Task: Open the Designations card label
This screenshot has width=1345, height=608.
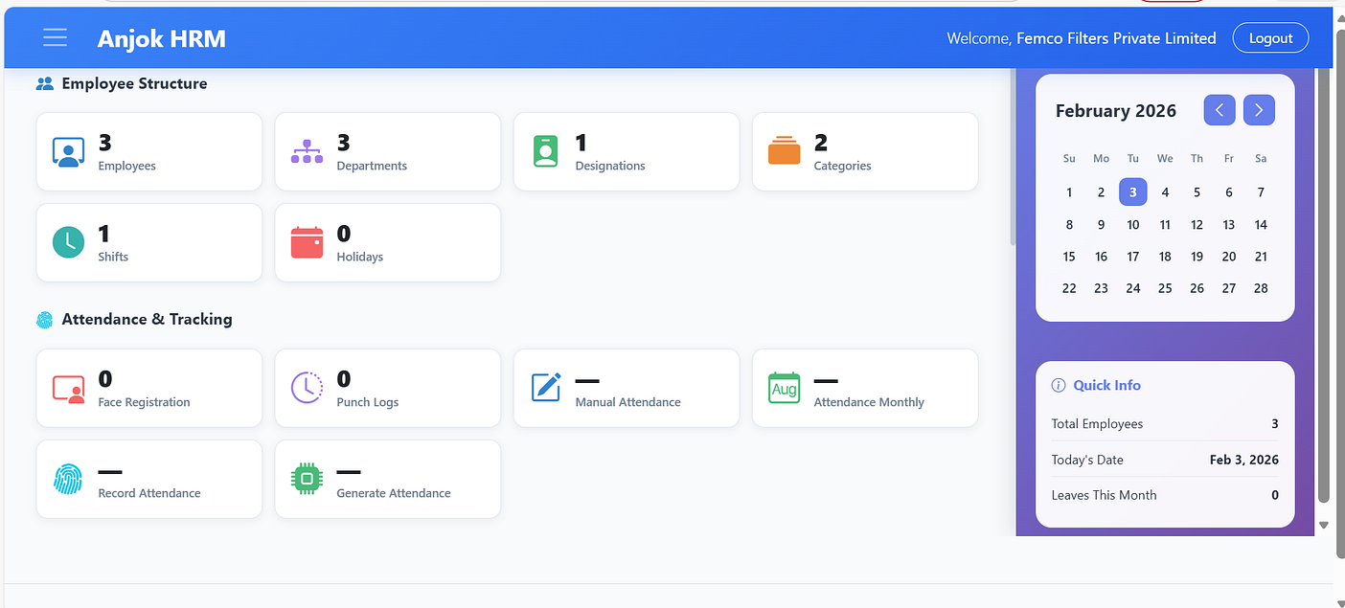Action: 610,166
